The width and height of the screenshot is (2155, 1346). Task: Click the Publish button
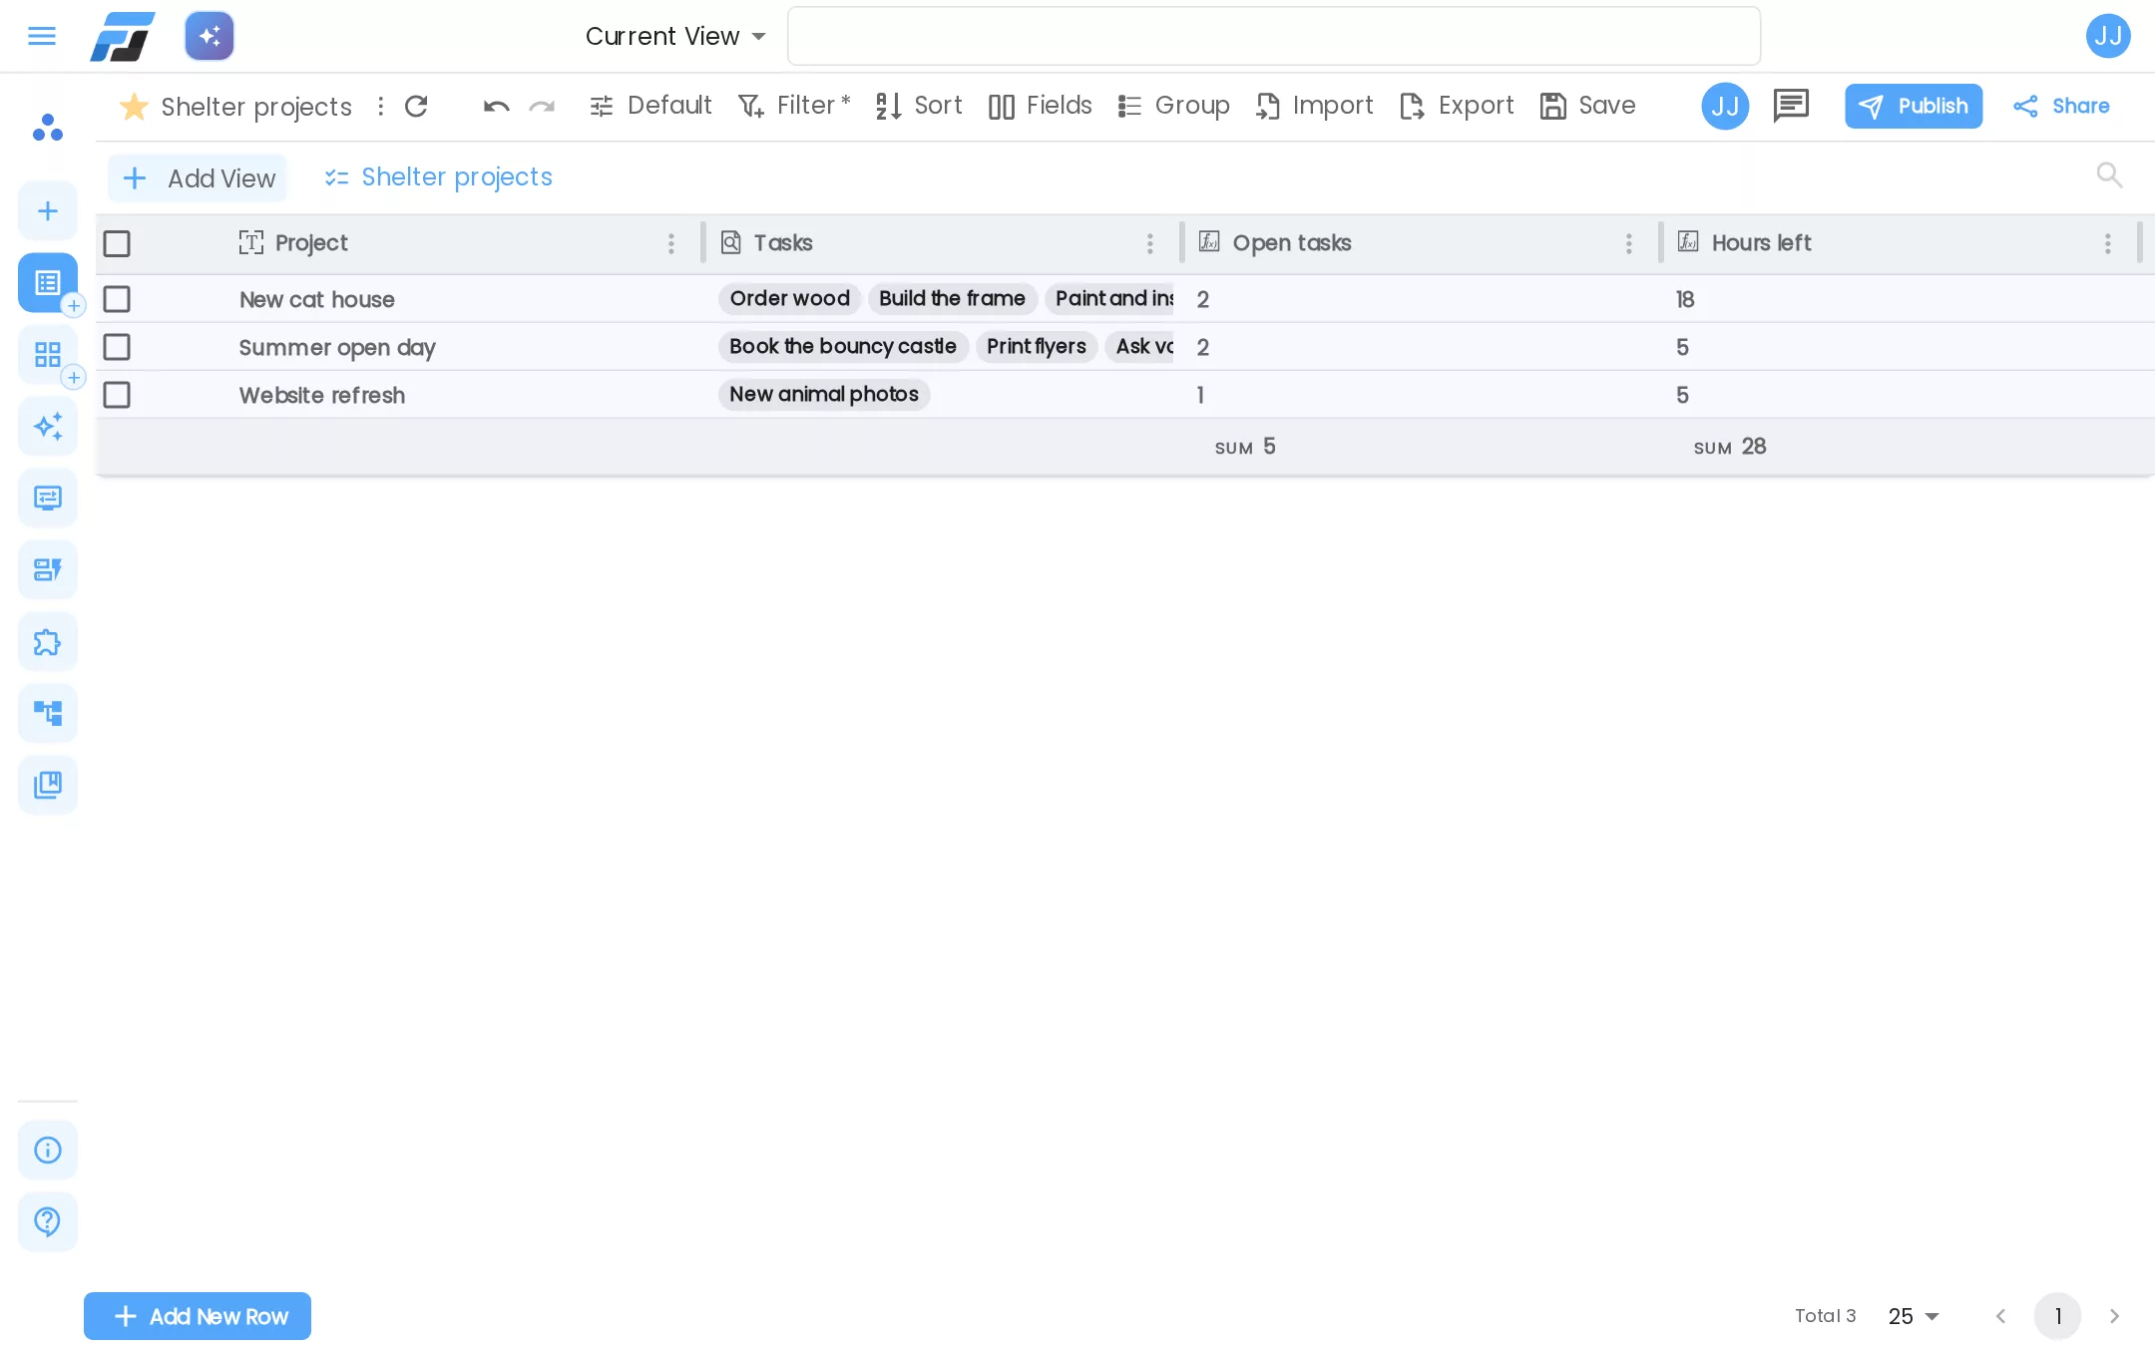[x=1914, y=106]
